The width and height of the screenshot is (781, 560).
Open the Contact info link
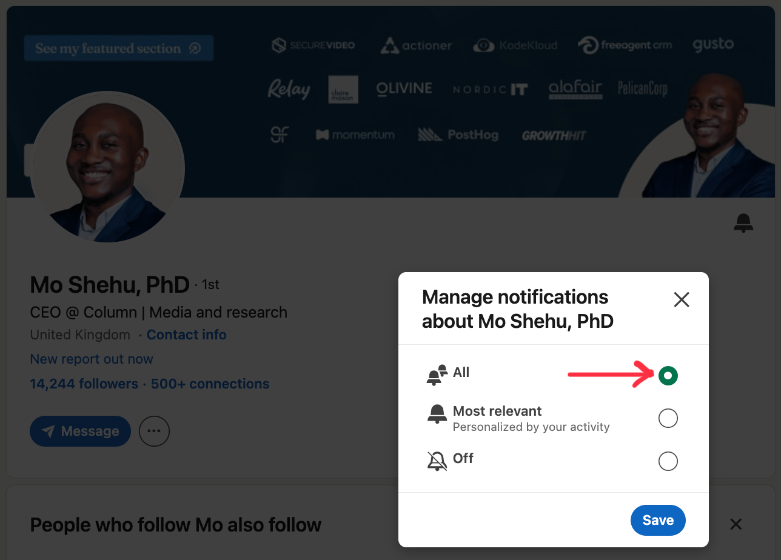[186, 335]
